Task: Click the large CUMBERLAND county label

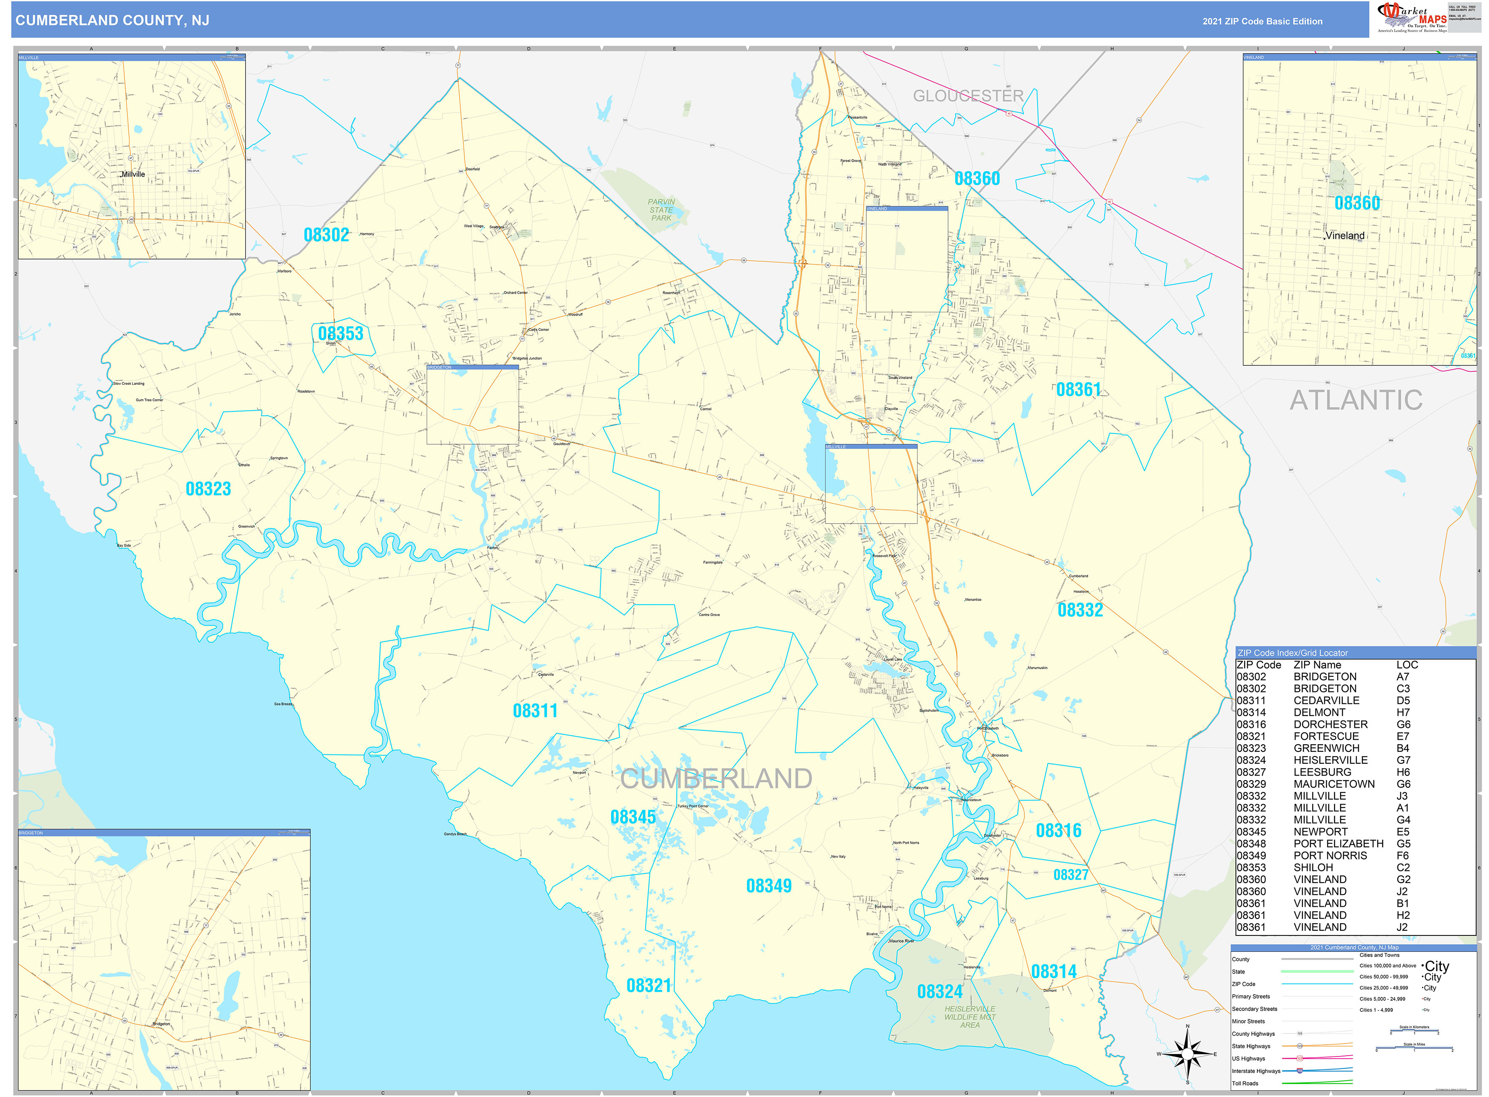Action: pyautogui.click(x=716, y=780)
